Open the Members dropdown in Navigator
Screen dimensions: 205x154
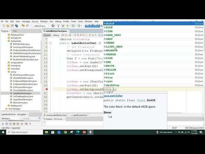pos(11,118)
